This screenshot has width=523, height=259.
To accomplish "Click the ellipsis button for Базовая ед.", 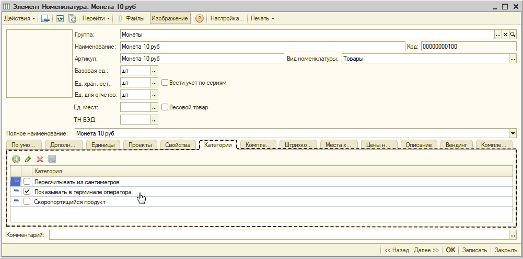I will tap(155, 71).
